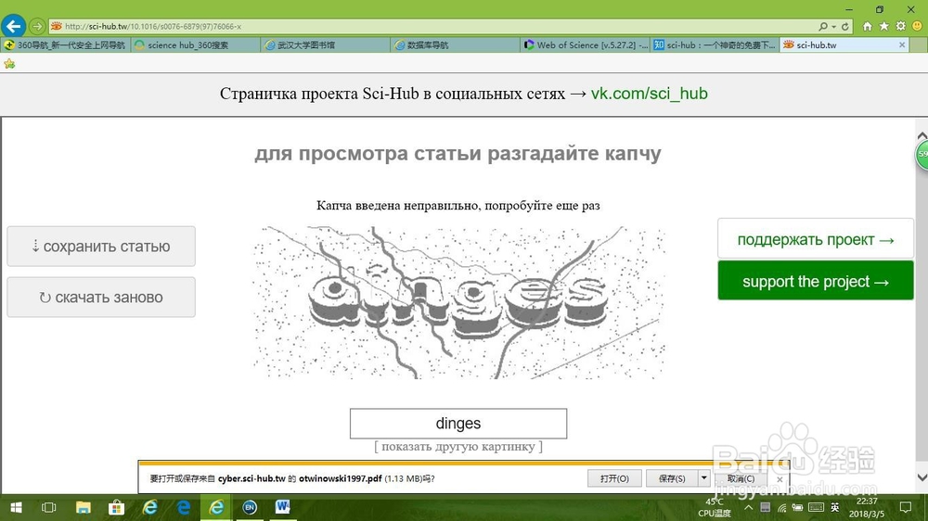Open the Word taskbar icon
The image size is (928, 521).
click(283, 507)
